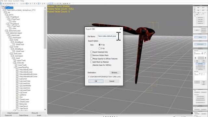Image resolution: width=208 pixels, height=117 pixels.
Task: Toggle the lowerFaceRig checkbox
Action: pyautogui.click(x=16, y=67)
